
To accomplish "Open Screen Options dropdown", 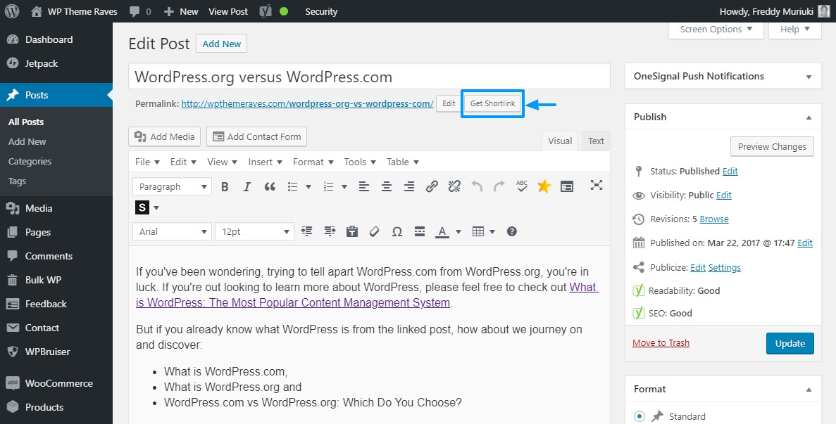I will (716, 30).
